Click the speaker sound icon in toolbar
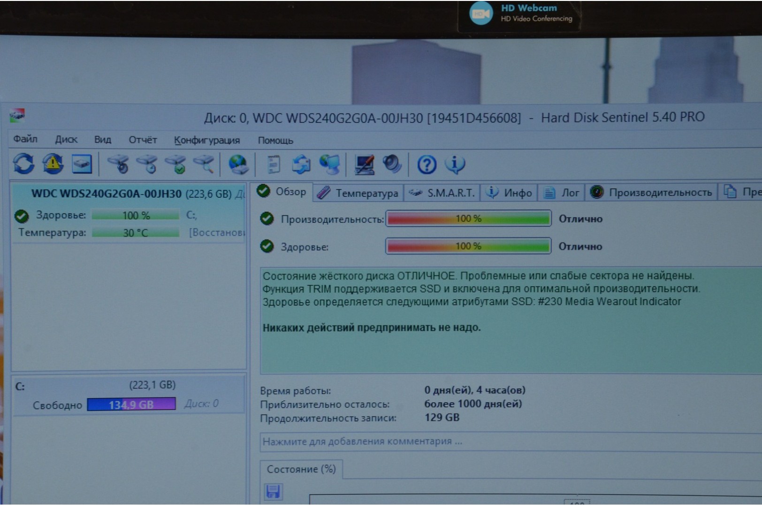This screenshot has width=762, height=506. coord(392,164)
